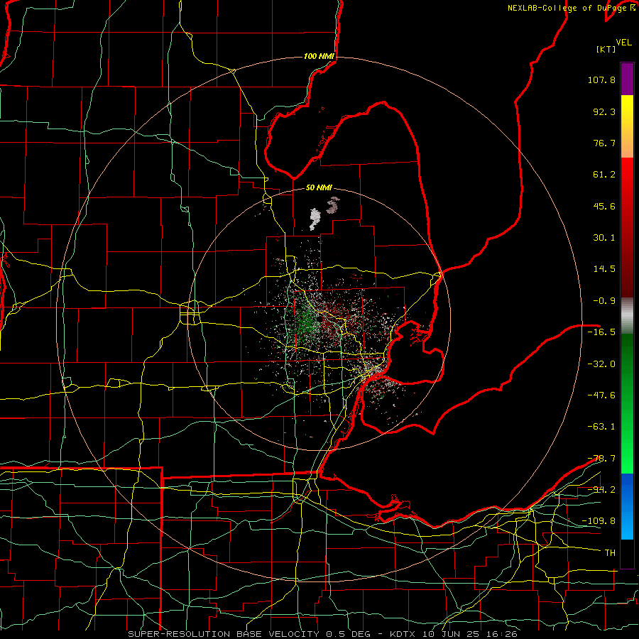Click the 45.6 velocity scale value
Screen dimensions: 639x639
coord(604,206)
